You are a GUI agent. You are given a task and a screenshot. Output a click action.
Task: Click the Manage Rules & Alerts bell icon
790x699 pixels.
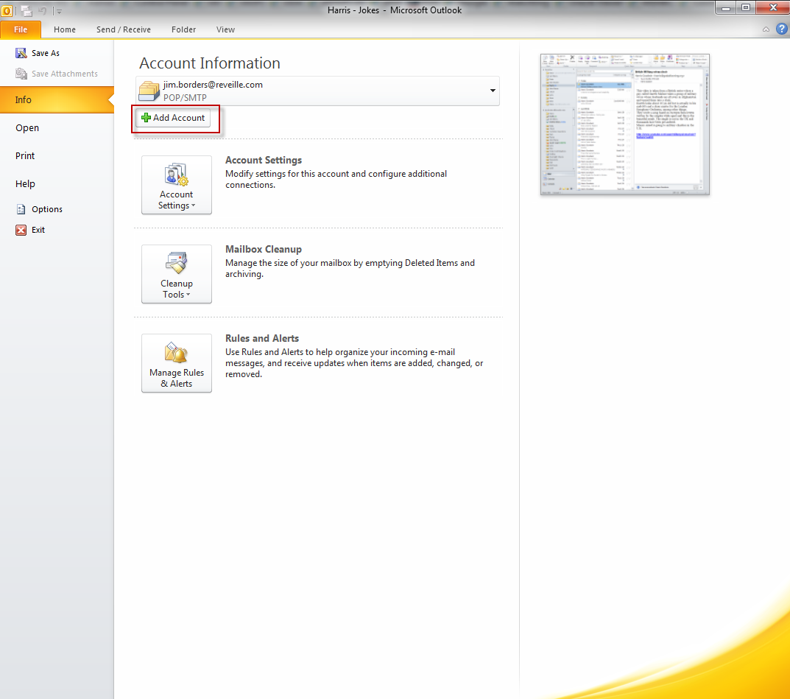click(177, 352)
